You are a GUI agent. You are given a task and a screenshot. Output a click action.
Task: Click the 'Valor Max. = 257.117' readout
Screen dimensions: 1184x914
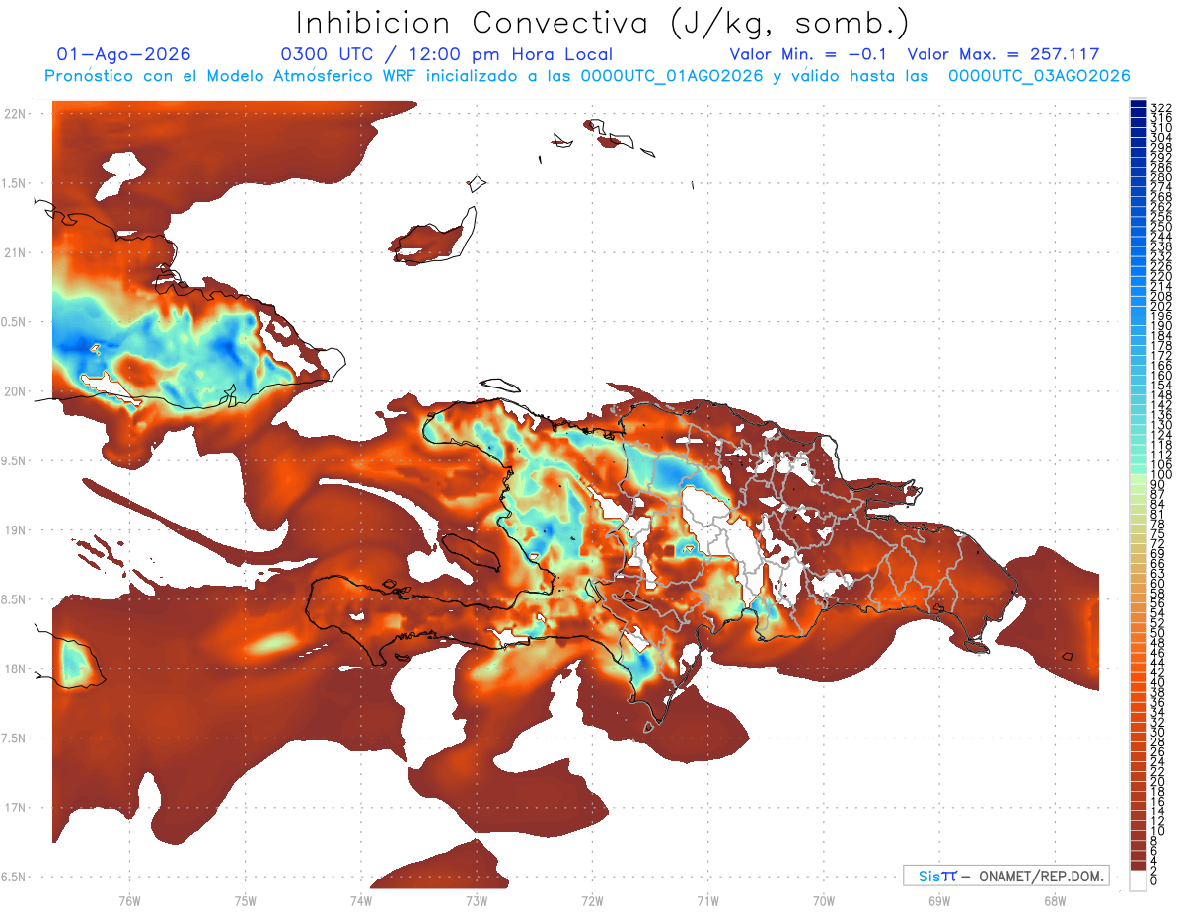pos(1003,54)
